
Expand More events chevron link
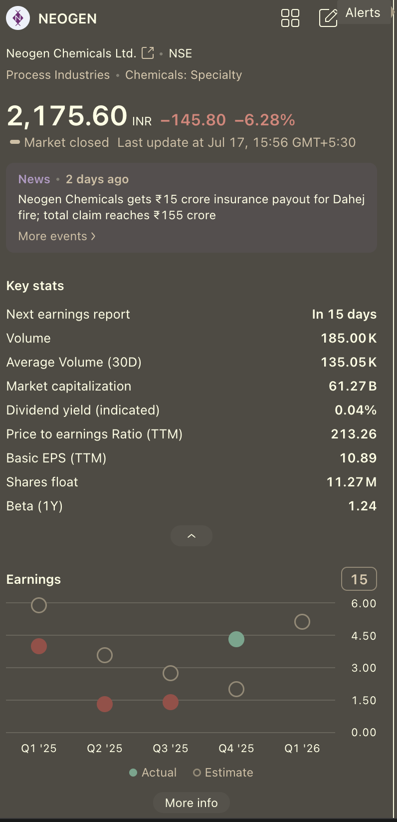(x=57, y=236)
